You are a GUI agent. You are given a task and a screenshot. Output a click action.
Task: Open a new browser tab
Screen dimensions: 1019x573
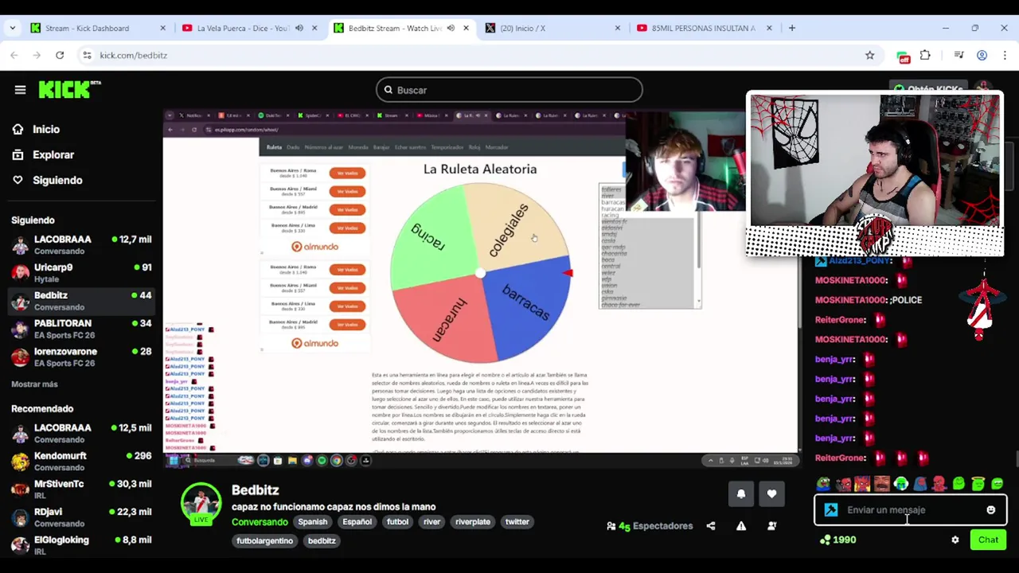791,28
